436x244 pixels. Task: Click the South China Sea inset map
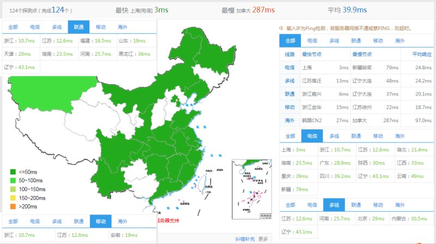point(252,189)
